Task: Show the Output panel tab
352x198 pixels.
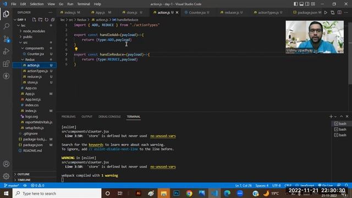Action: [x=87, y=117]
